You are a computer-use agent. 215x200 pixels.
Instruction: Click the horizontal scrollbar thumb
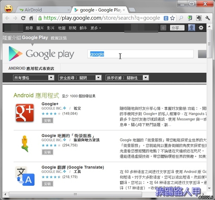(x=75, y=194)
